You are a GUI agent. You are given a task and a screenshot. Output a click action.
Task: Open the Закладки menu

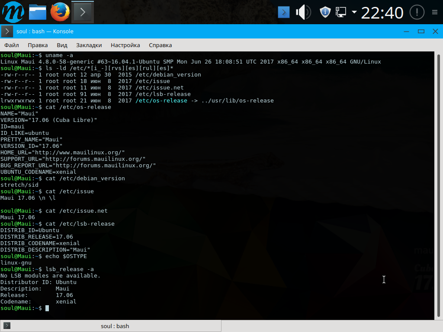[89, 45]
